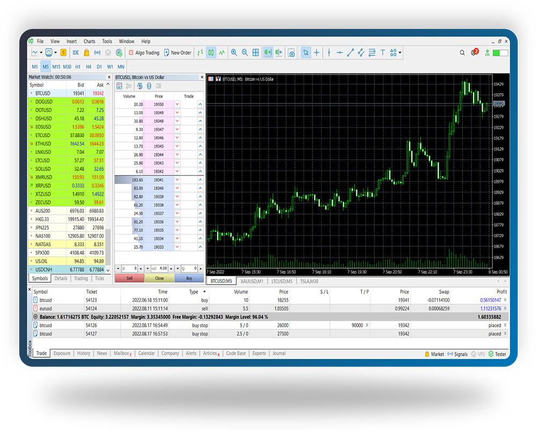Select the Text label tool
The width and height of the screenshot is (537, 441).
click(382, 53)
